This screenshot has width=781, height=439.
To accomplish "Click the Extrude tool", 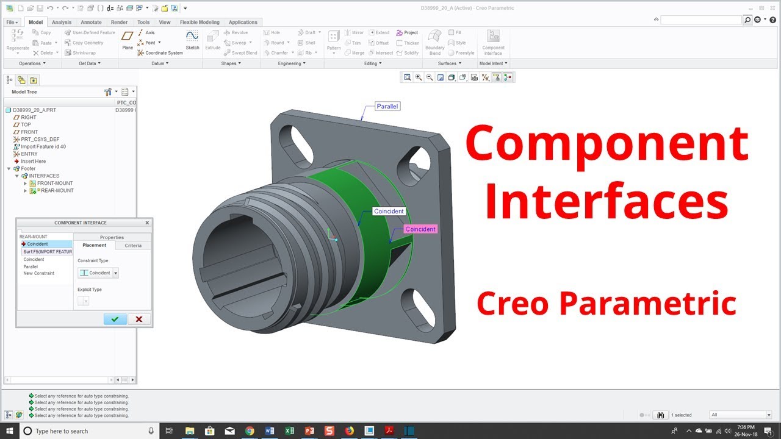I will pos(213,40).
